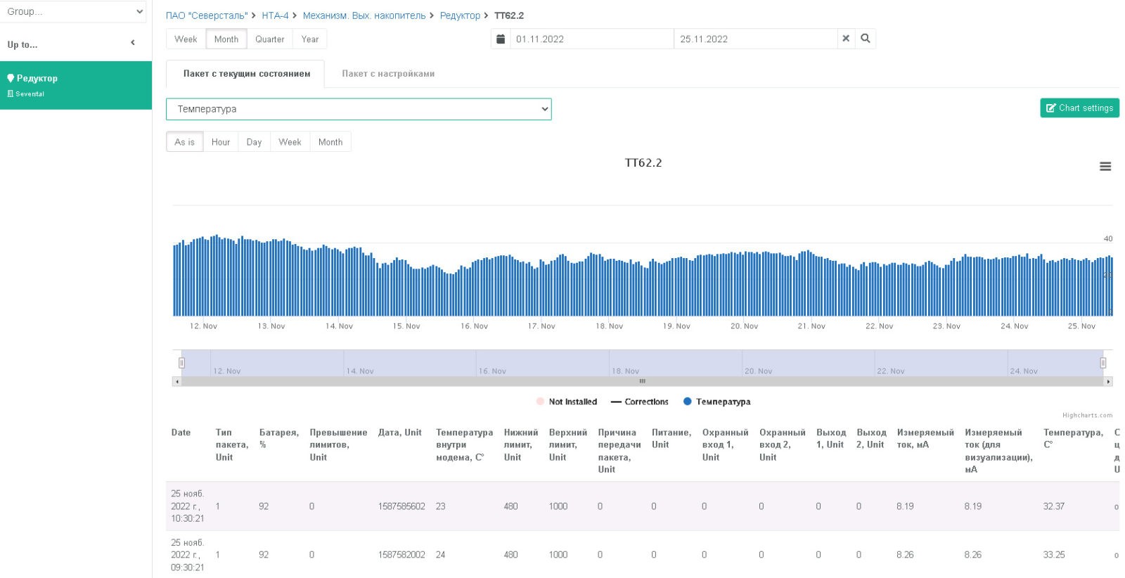The height and width of the screenshot is (578, 1125).
Task: Open Chart settings
Action: tap(1079, 108)
